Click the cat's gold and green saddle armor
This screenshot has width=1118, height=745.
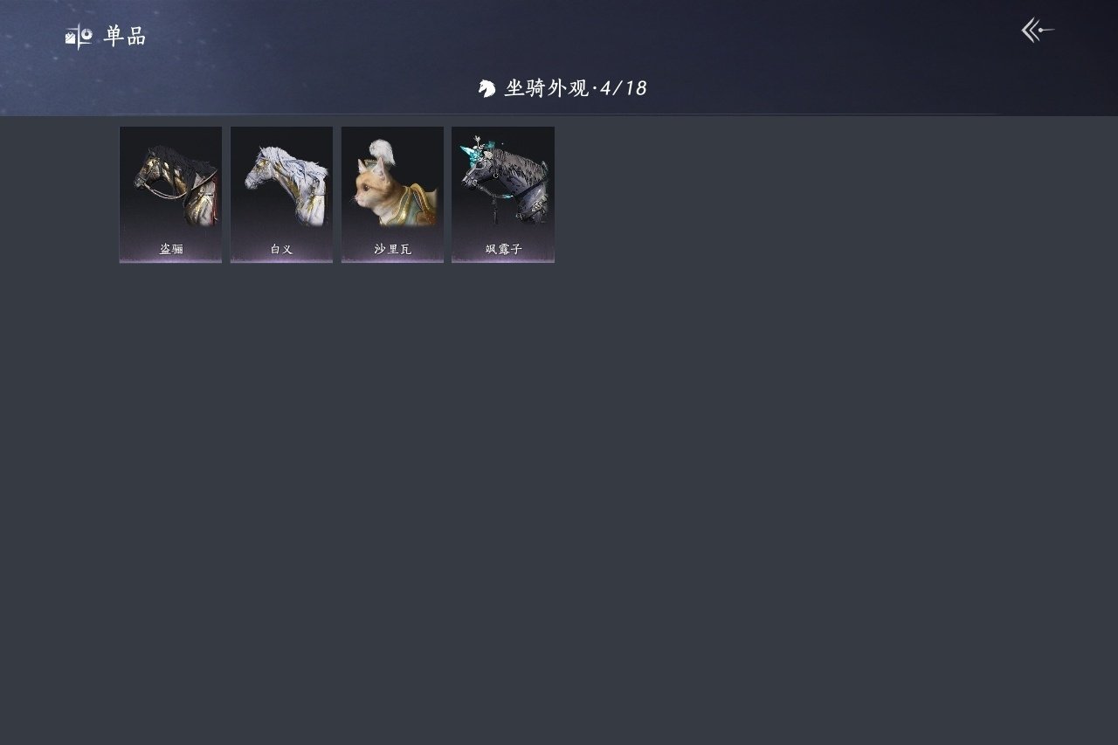click(x=415, y=205)
